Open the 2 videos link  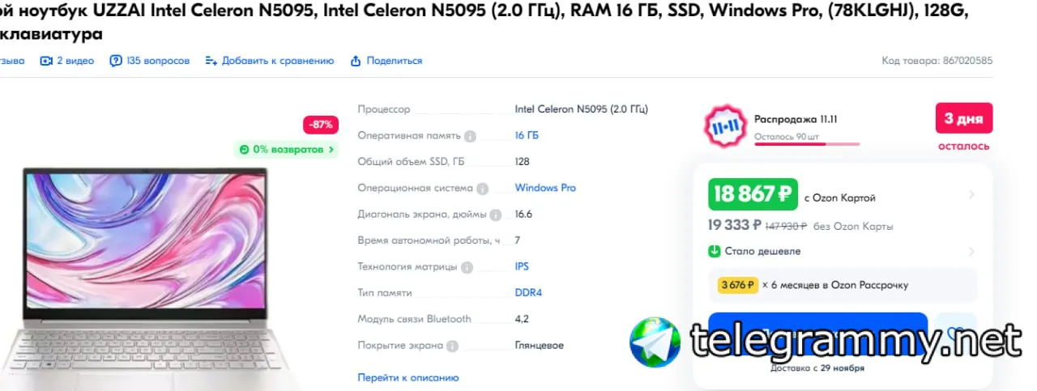67,61
